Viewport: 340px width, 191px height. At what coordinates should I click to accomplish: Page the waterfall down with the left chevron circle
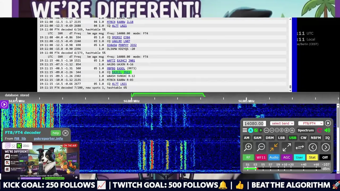click(x=313, y=147)
